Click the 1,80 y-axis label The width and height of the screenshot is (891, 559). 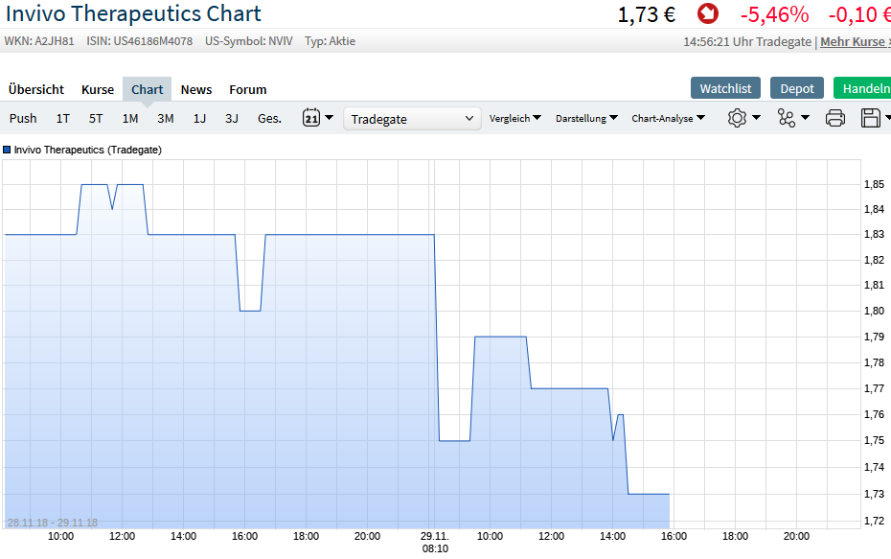click(x=874, y=311)
